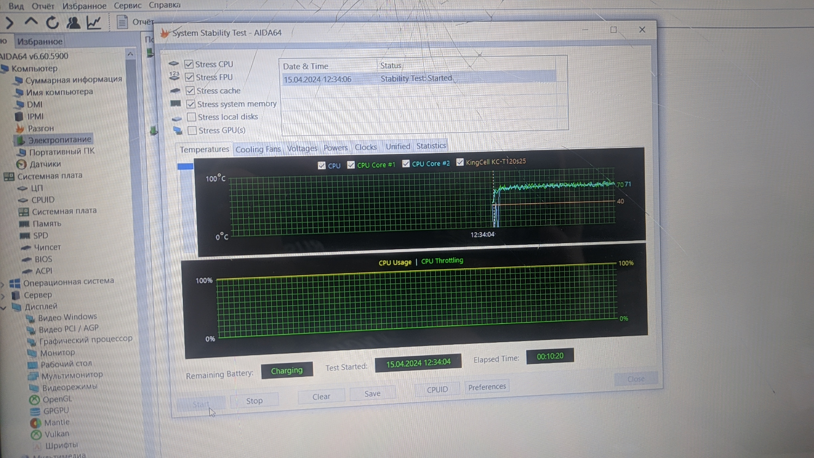Click the blue temperature graph color selector
The image size is (814, 458).
coord(185,166)
